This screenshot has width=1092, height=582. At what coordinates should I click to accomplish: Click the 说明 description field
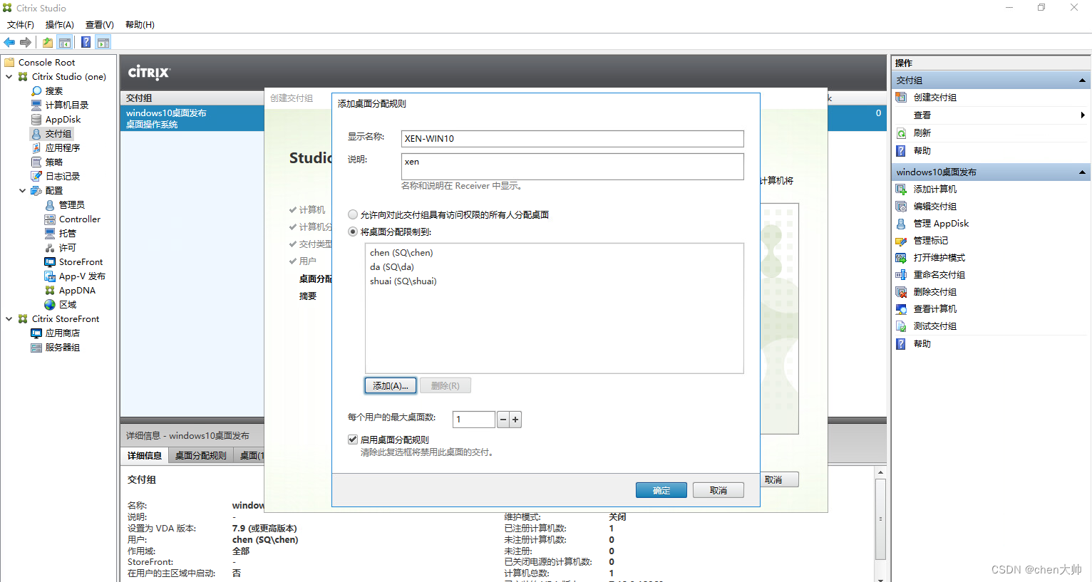[572, 167]
